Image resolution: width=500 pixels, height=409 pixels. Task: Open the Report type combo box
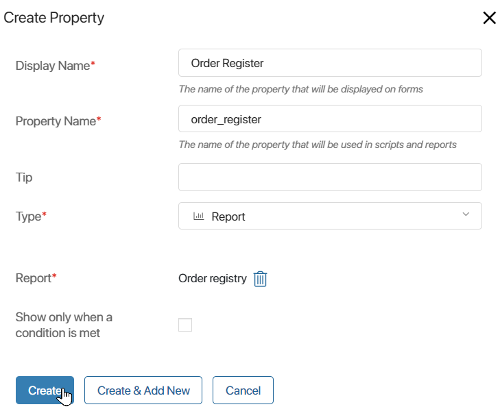point(330,216)
